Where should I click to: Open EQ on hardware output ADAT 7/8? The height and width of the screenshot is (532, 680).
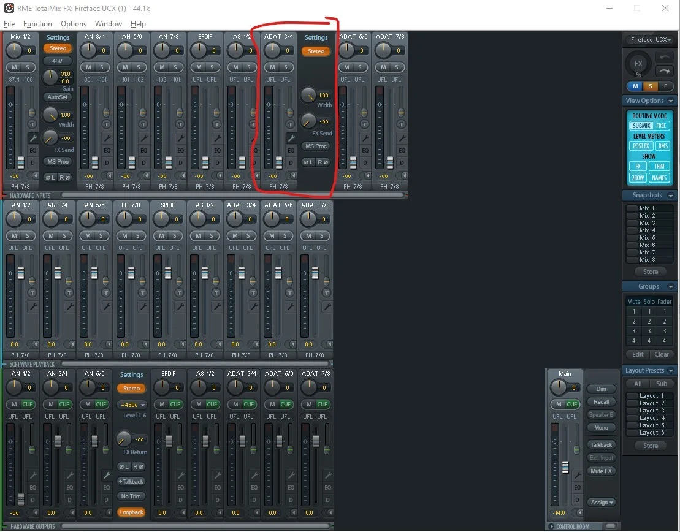(328, 487)
